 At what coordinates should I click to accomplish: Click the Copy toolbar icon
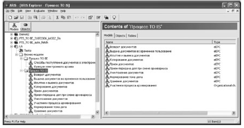coord(63,17)
